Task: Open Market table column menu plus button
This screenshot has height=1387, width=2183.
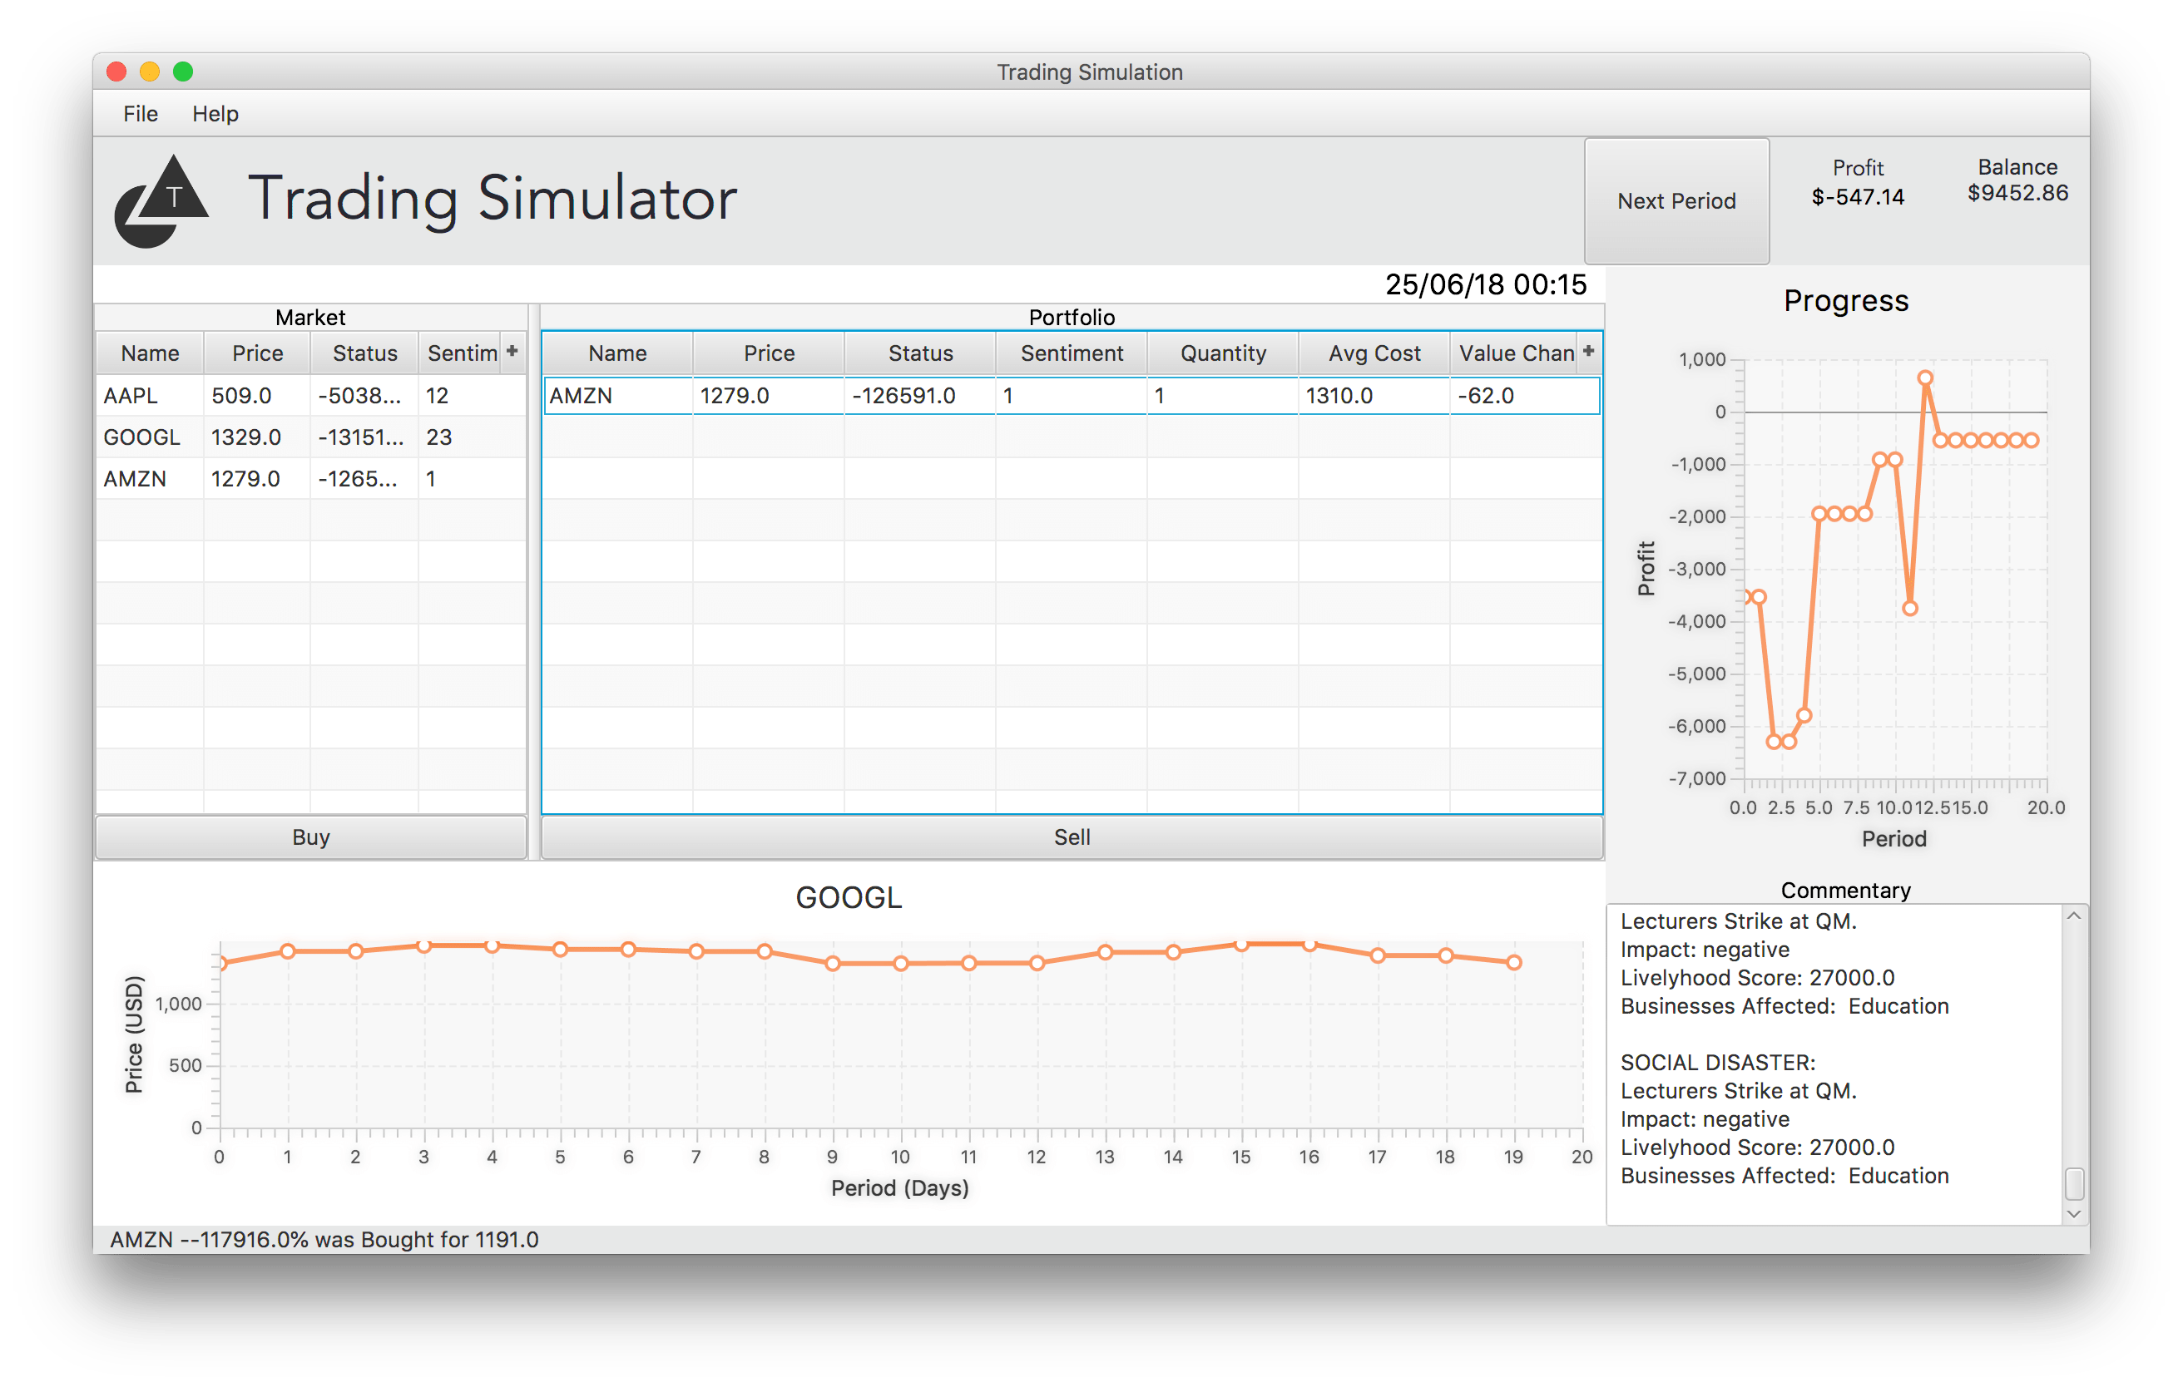Action: point(512,352)
